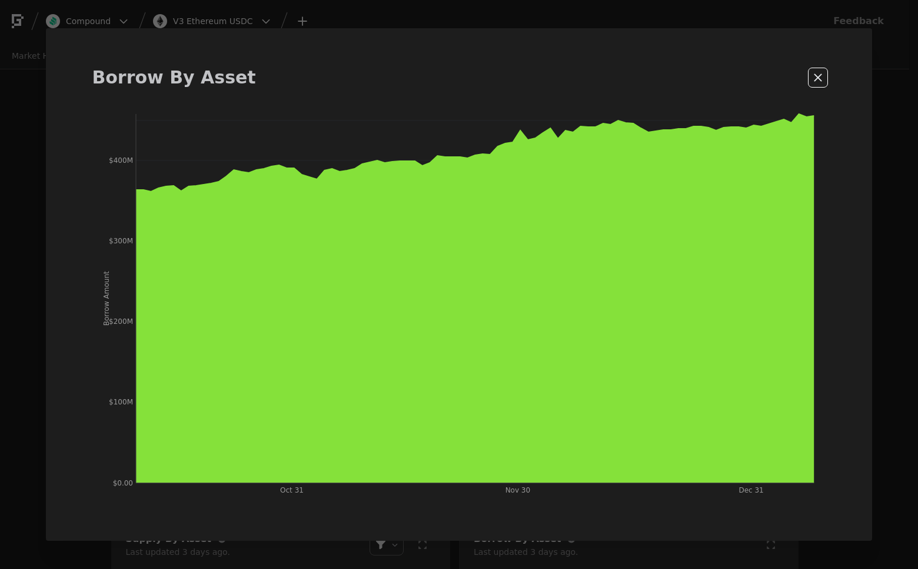Click "Last updated 3 days ago." on the bottom-right panel
Image resolution: width=918 pixels, height=569 pixels.
tap(525, 552)
